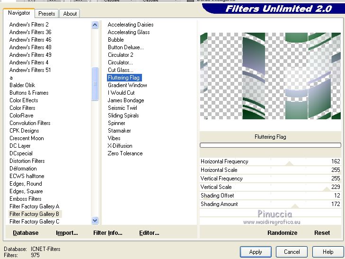345x259 pixels.
Task: Choose I Would Cut filter
Action: coord(121,93)
